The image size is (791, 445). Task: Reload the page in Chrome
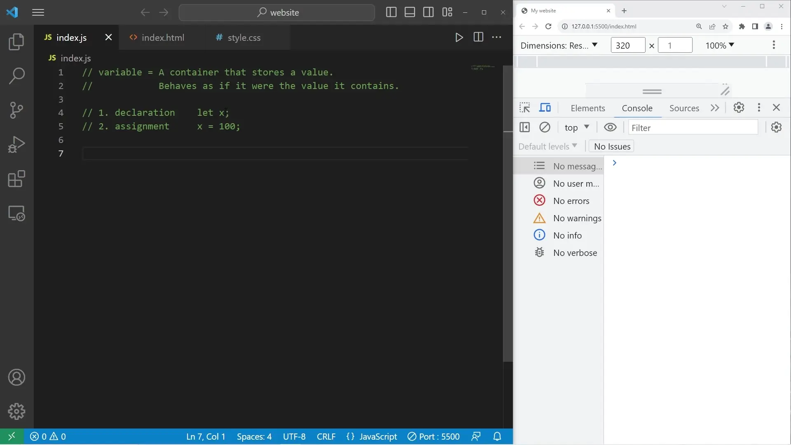pos(548,26)
